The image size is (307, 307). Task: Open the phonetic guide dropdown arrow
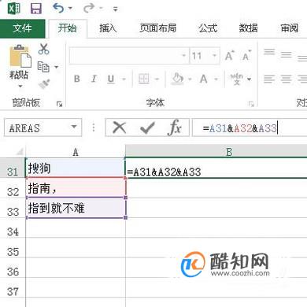point(249,79)
